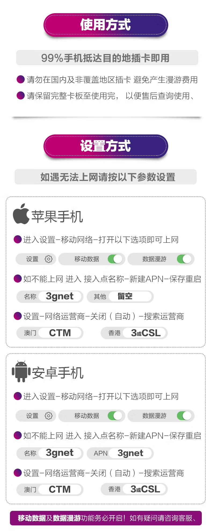Toggle 移动数据 switch in Android section
Screen dimensions: 212x531
(x=115, y=416)
